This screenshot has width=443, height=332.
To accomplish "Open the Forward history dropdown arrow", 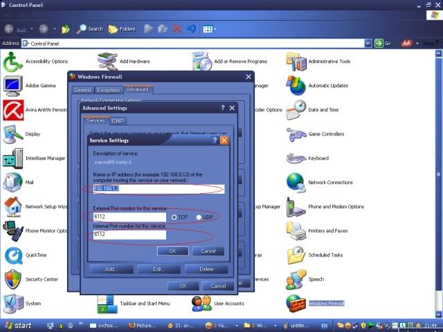I will [54, 29].
